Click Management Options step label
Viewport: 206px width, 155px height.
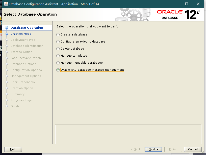(26, 76)
